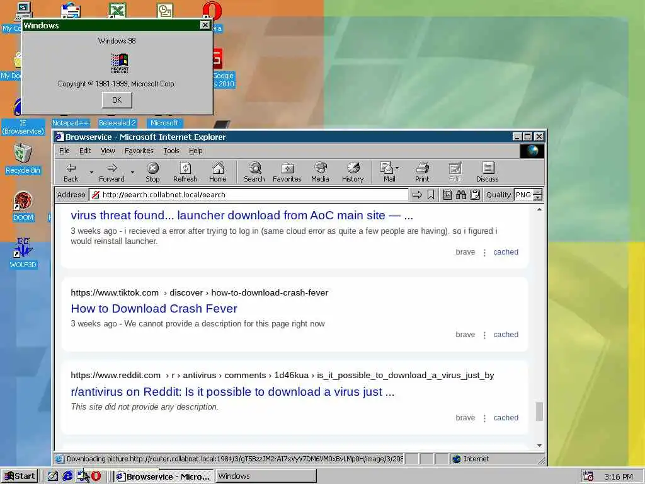Stop the page from loading
The width and height of the screenshot is (645, 484).
[152, 172]
